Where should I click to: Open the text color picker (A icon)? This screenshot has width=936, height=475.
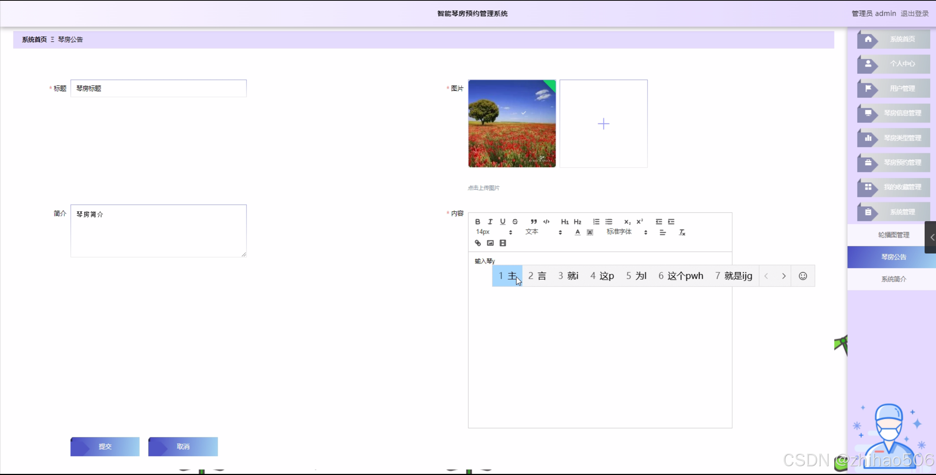(x=577, y=232)
